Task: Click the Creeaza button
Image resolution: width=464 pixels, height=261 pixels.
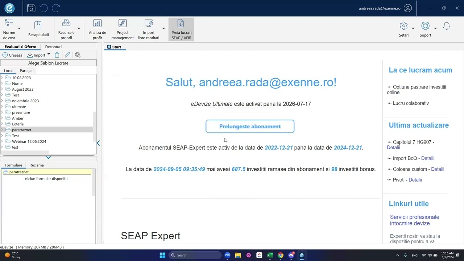Action: tap(13, 55)
